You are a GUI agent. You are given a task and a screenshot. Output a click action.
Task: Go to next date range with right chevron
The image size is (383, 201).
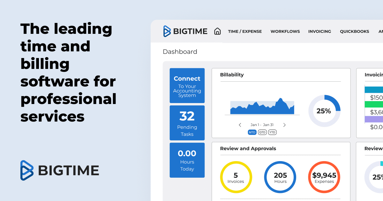click(284, 125)
